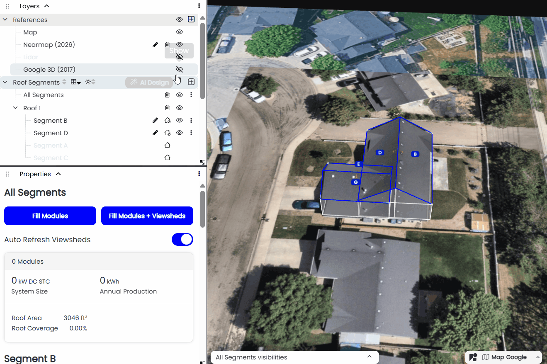Open All Segments visibilities dropdown
547x364 pixels.
294,357
